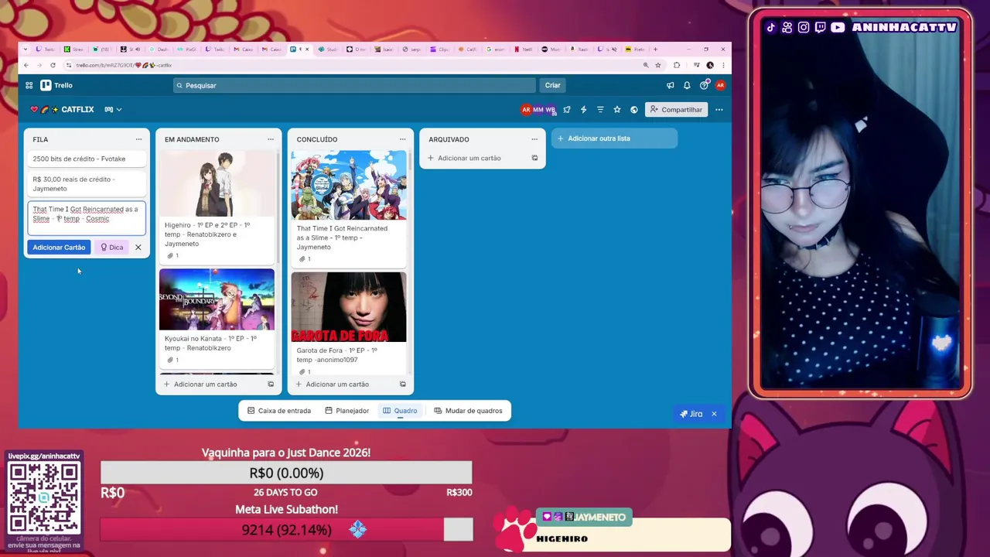Open the EM ANDAMENTO list actions menu
Viewport: 990px width, 557px height.
[271, 139]
